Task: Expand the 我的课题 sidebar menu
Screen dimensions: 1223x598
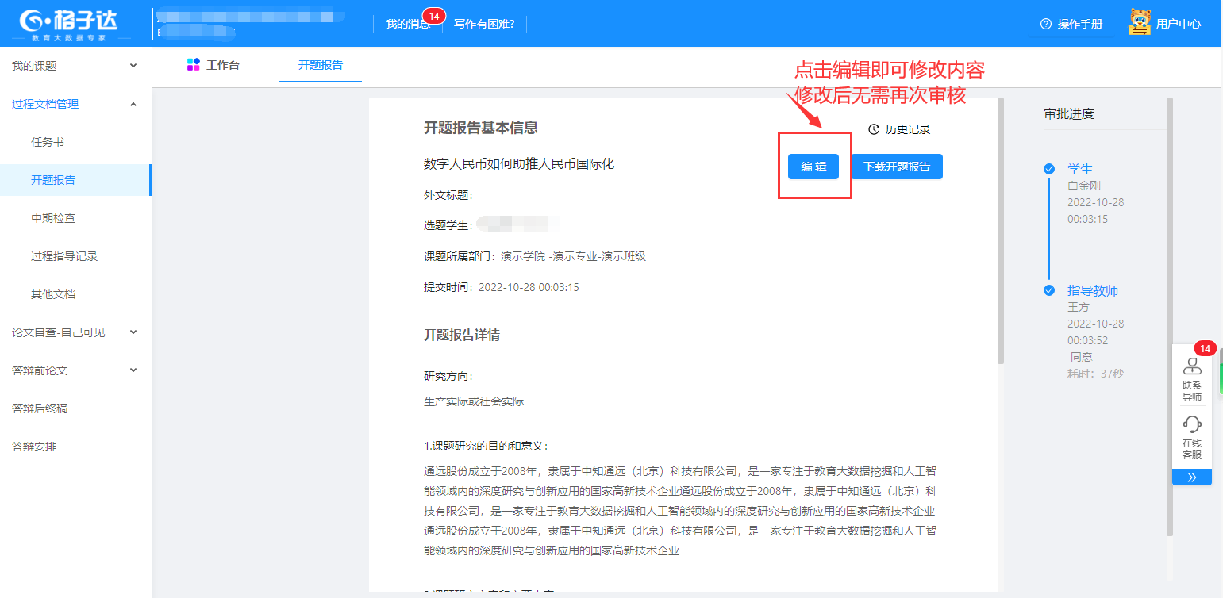Action: (133, 66)
